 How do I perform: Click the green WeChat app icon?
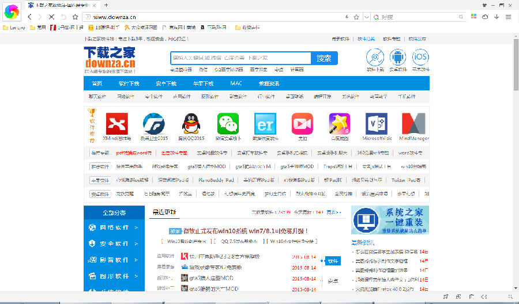tap(228, 124)
